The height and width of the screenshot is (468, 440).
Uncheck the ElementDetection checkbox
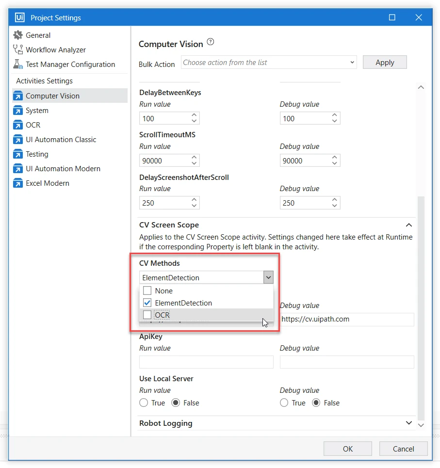coord(147,303)
